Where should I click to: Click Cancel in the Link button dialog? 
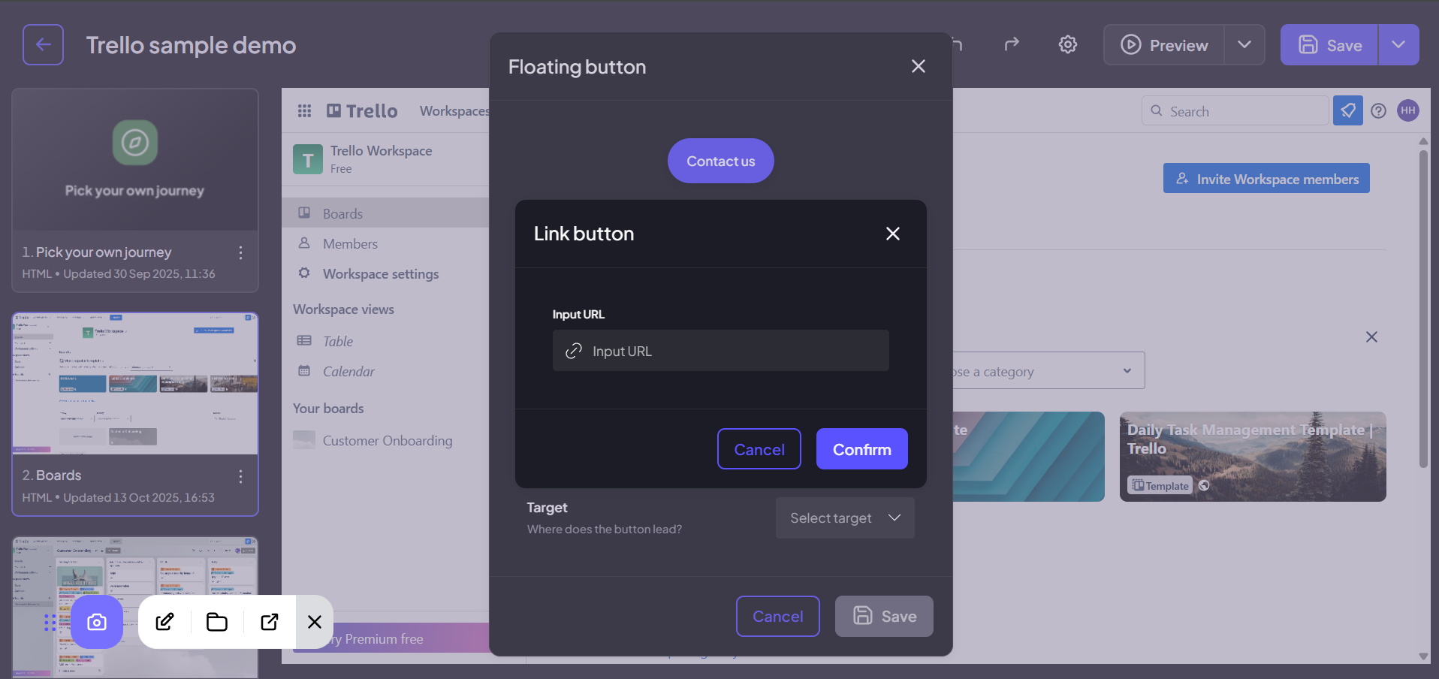tap(759, 449)
